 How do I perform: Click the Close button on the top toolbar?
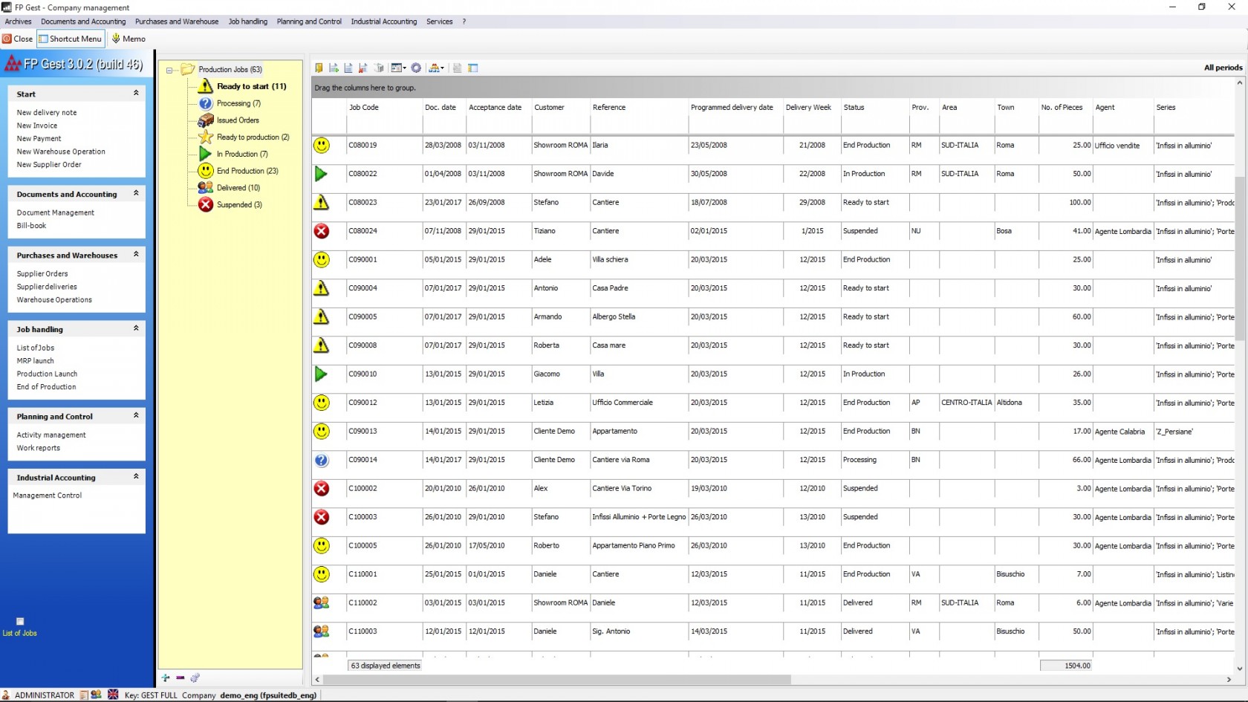pyautogui.click(x=16, y=38)
